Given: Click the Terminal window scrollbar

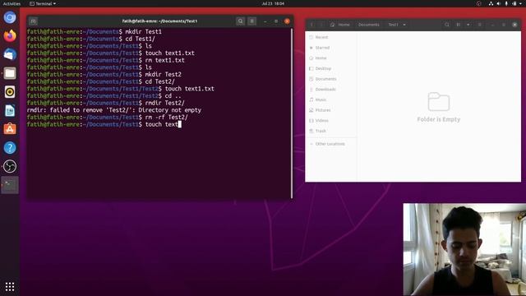Looking at the screenshot, I should (x=292, y=113).
